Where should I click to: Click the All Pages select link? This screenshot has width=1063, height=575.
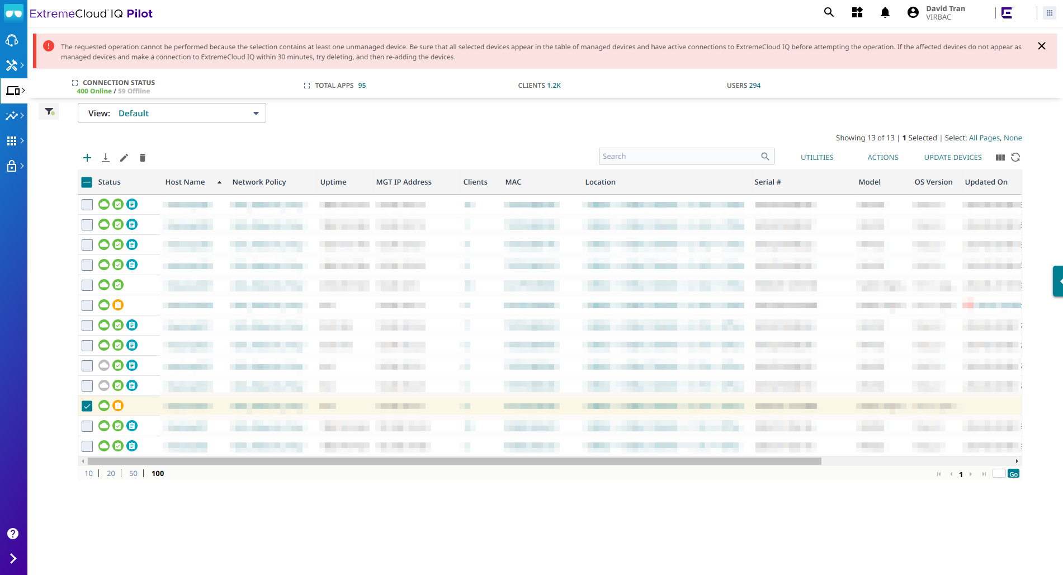pos(984,138)
